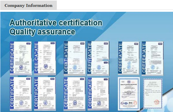Click blue stamp on first top-row certificate
173x112 pixels.
21,67
